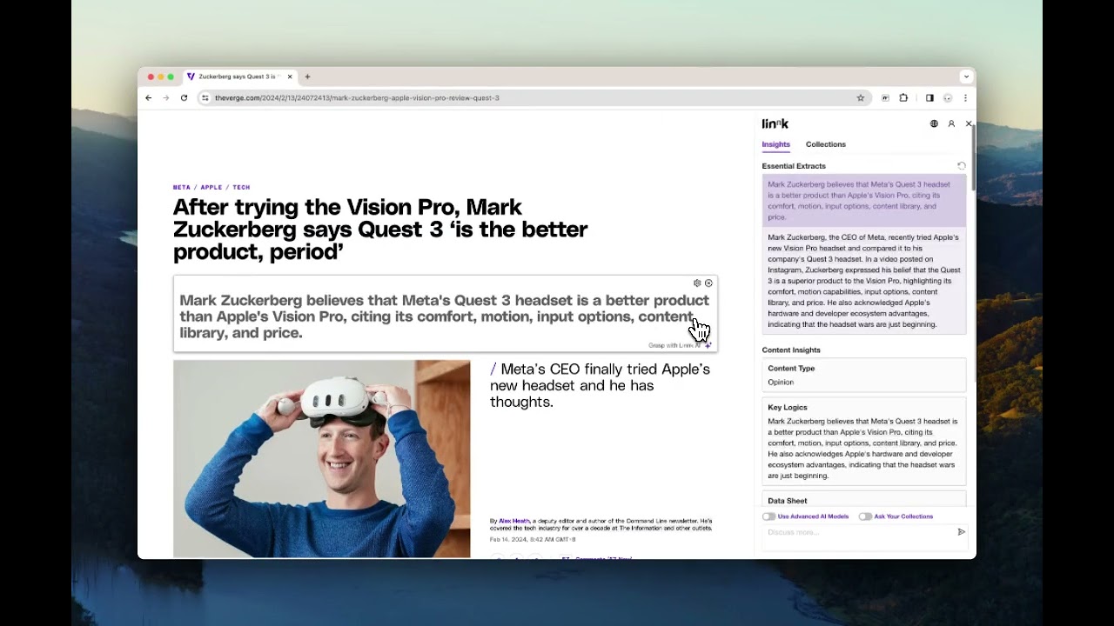Select the Insights tab
This screenshot has width=1114, height=626.
(775, 144)
